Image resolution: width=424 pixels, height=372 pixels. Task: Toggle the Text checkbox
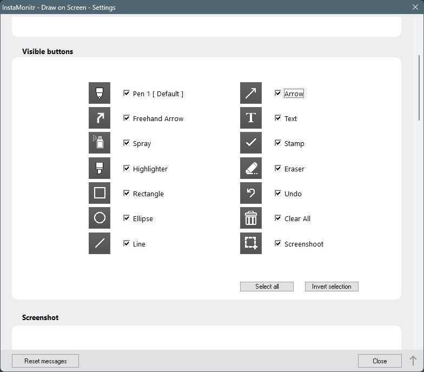pos(278,118)
